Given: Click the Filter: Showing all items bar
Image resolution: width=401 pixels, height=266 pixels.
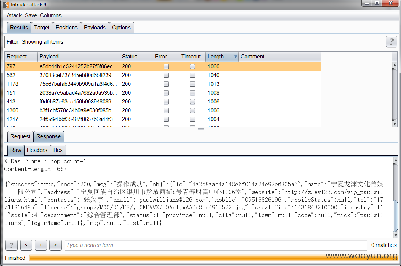Looking at the screenshot, I should 194,42.
